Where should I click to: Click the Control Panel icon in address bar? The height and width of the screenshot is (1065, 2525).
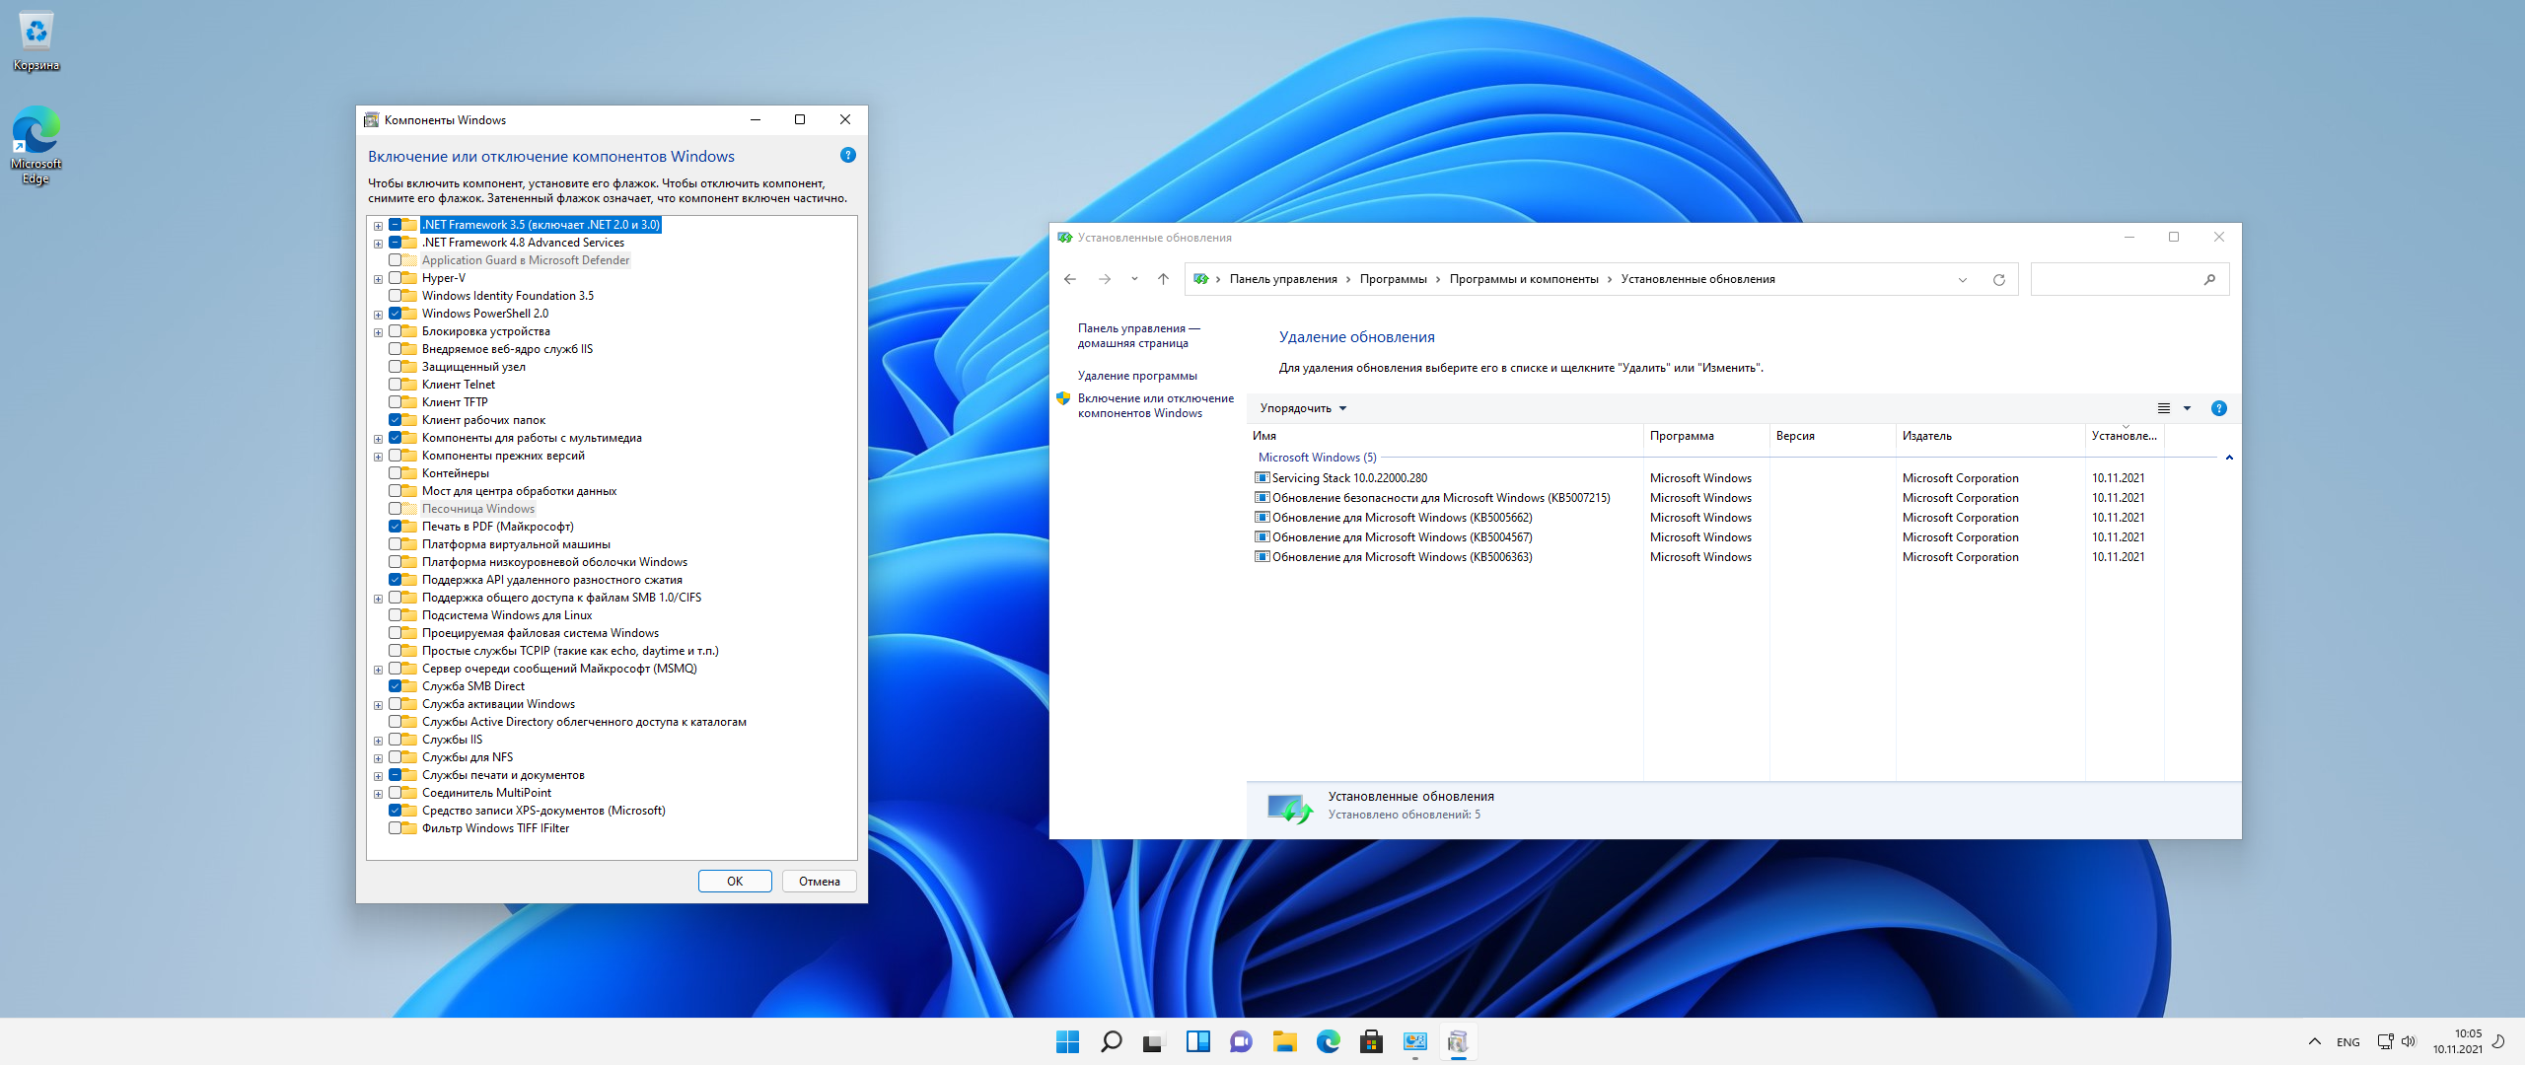[x=1200, y=279]
